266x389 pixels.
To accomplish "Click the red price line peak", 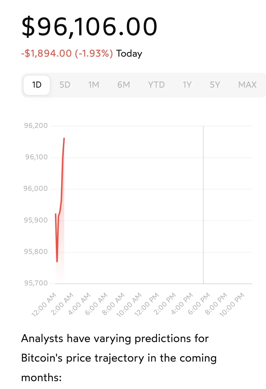I will [x=64, y=139].
